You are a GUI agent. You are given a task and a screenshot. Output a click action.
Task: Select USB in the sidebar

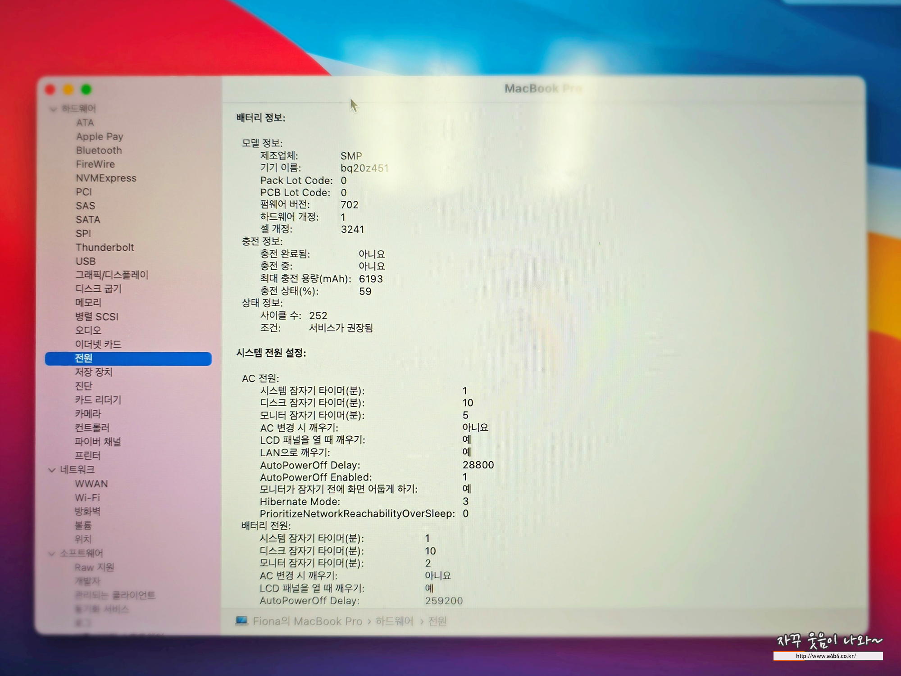(86, 261)
